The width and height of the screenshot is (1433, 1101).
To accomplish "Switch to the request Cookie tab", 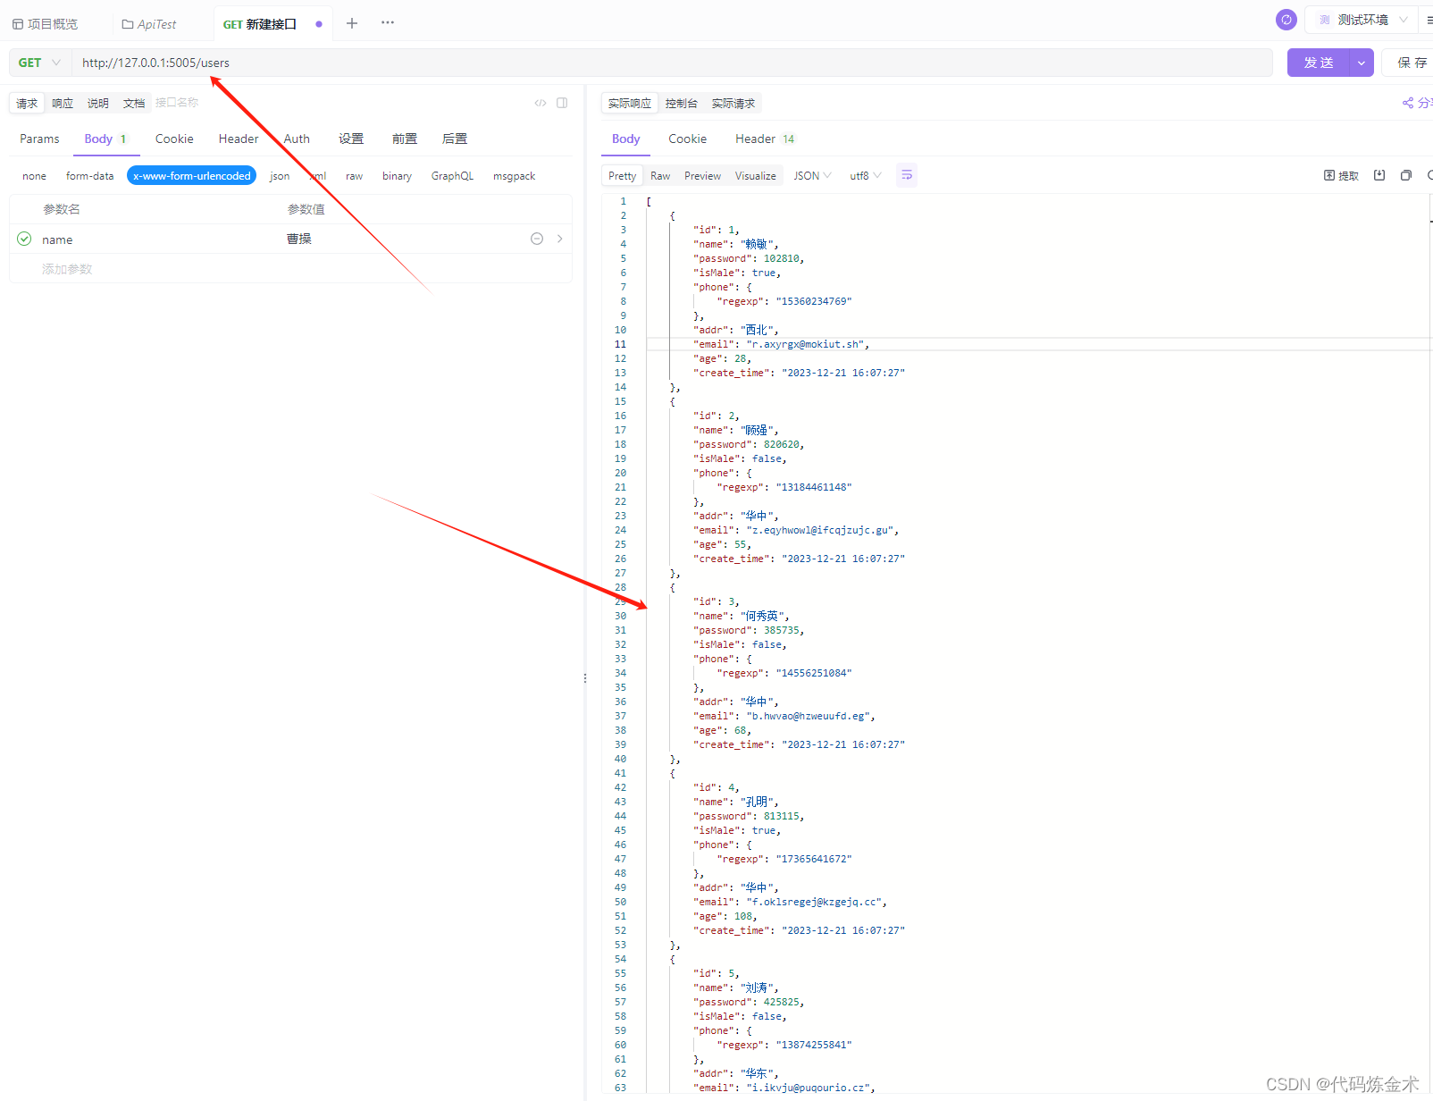I will tap(174, 139).
